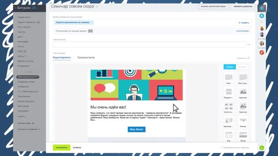Click the Битрикс 24 logo
This screenshot has height=156, width=278.
(26, 8)
